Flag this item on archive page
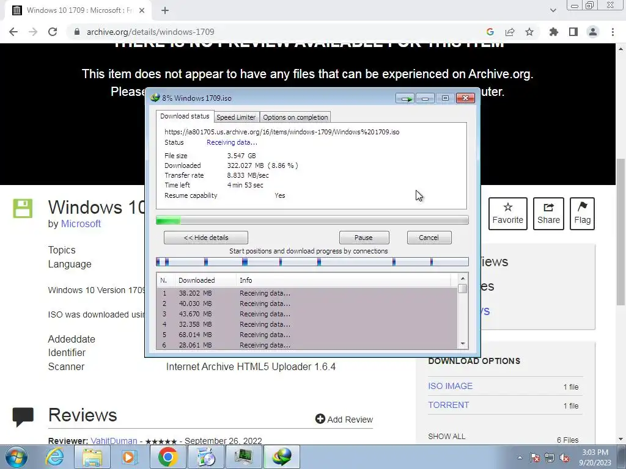This screenshot has width=626, height=469. (x=582, y=214)
